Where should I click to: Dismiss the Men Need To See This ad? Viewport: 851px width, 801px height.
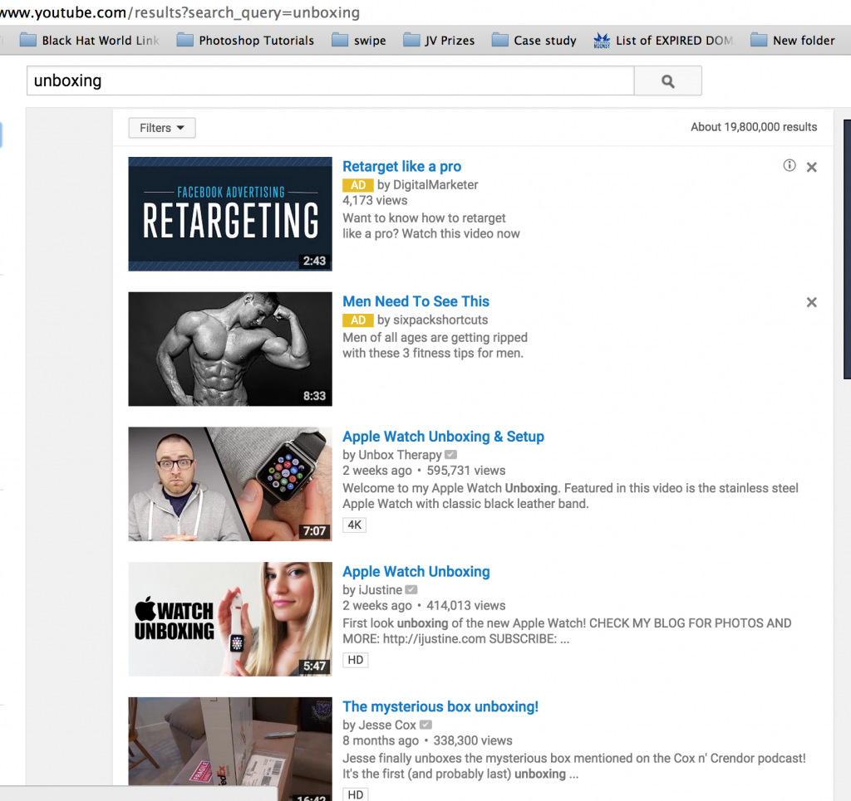[811, 302]
